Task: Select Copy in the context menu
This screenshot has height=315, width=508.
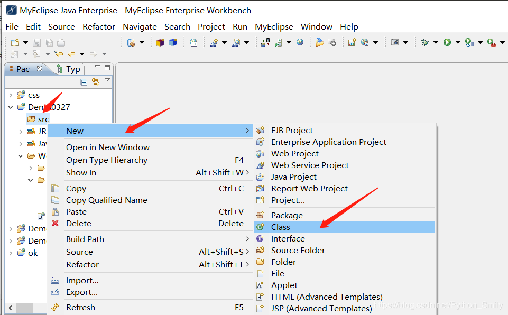Action: [x=76, y=188]
